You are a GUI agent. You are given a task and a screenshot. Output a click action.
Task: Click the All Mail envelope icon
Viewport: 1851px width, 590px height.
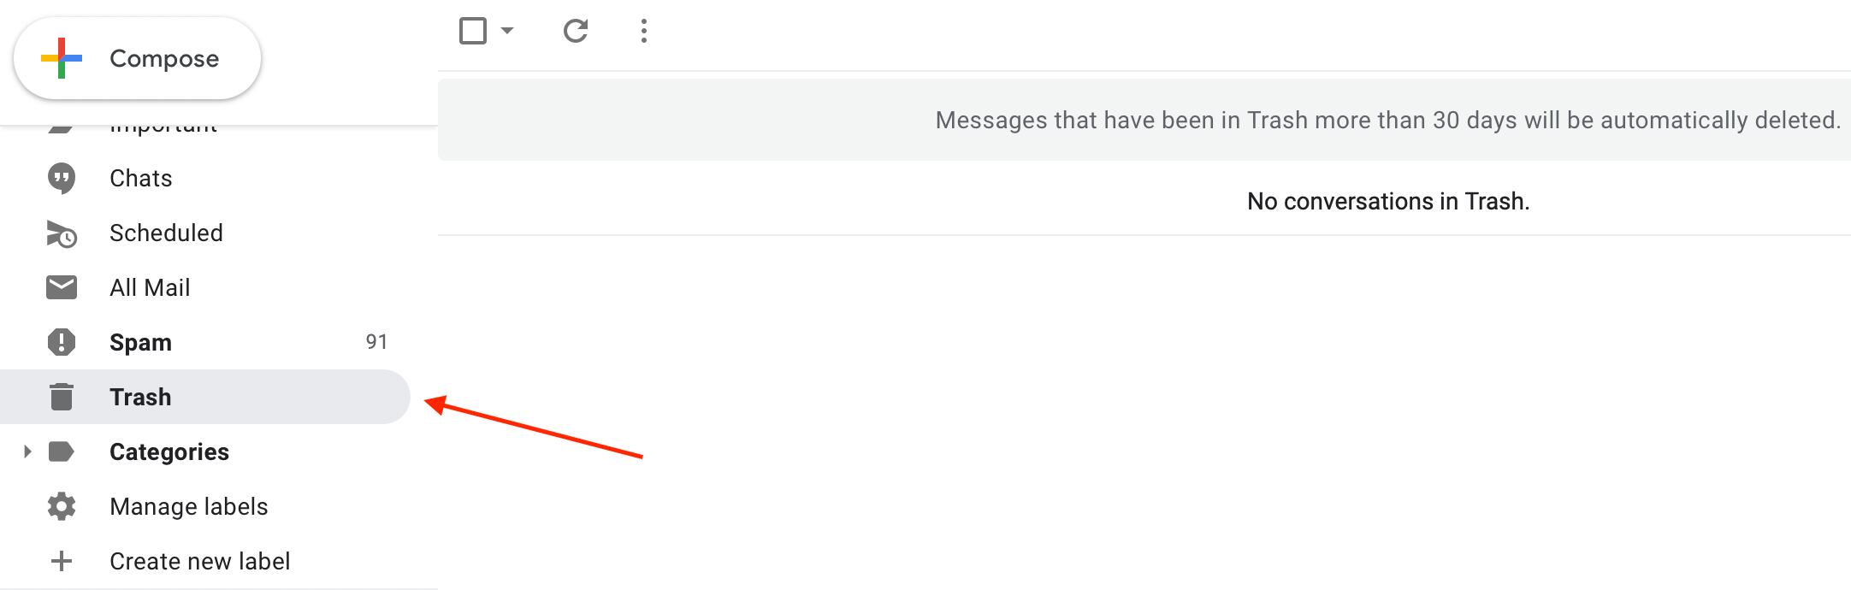(62, 287)
